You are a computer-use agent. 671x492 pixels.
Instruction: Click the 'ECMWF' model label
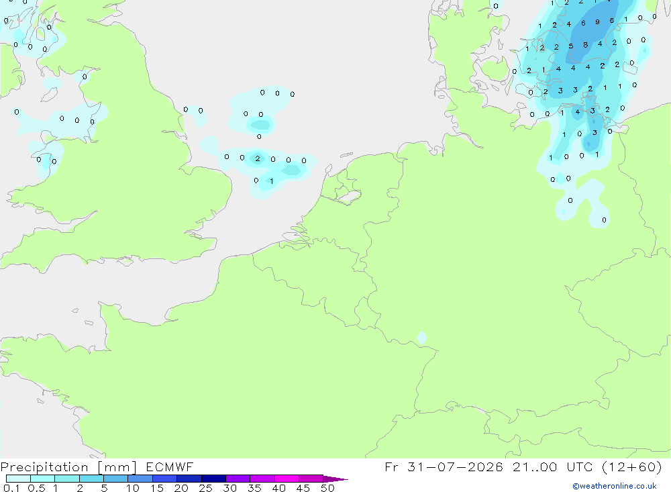170,466
